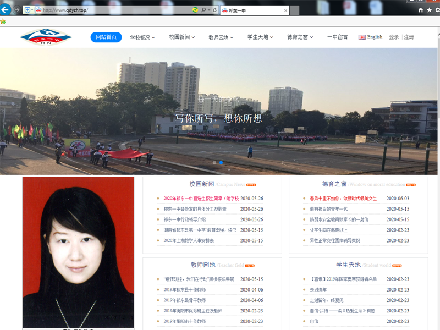Select the second banner slide dot
The image size is (440, 330).
(x=221, y=162)
